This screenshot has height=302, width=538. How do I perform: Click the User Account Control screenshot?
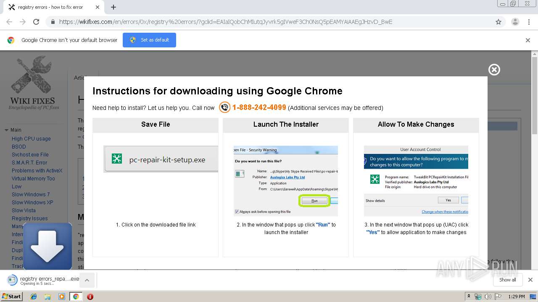416,181
